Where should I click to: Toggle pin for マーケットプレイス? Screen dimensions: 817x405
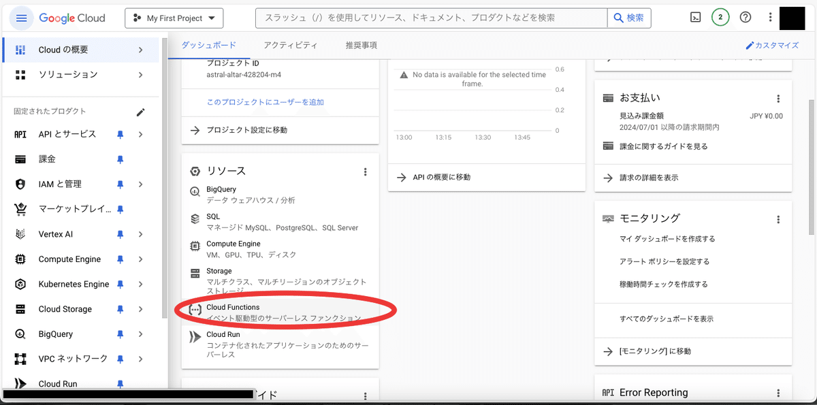coord(121,209)
